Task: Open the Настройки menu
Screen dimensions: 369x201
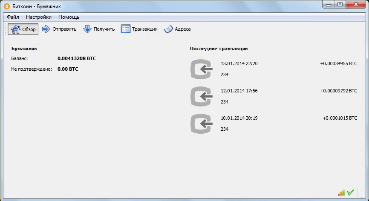Action: tap(39, 17)
